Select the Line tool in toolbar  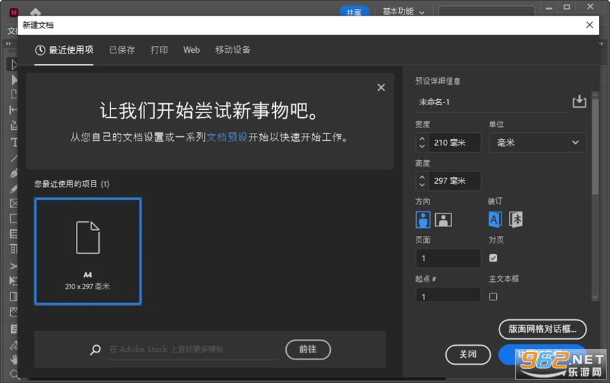tap(14, 159)
